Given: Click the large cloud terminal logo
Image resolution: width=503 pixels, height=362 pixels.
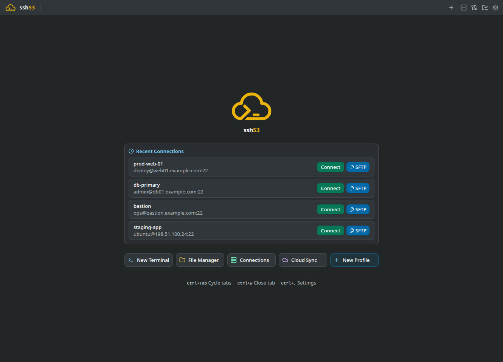Looking at the screenshot, I should point(251,107).
